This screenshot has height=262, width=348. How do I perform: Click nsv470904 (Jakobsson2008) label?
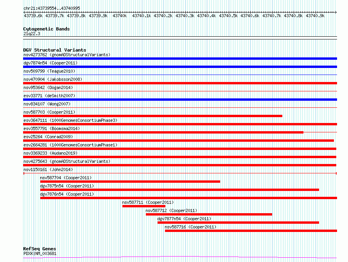click(x=53, y=79)
